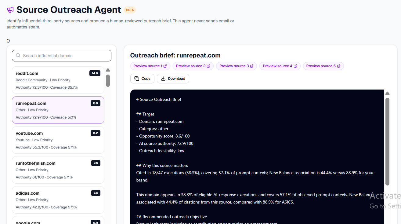Select the adidas.com domain card

[58, 200]
